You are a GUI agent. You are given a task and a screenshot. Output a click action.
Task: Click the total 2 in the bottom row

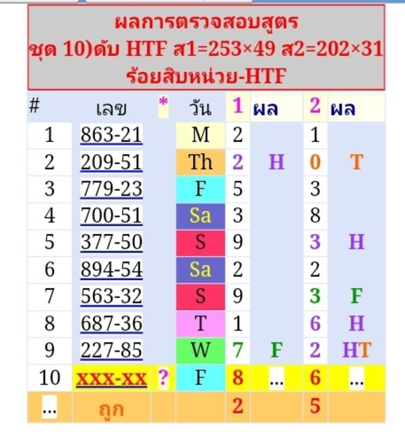[x=237, y=406]
